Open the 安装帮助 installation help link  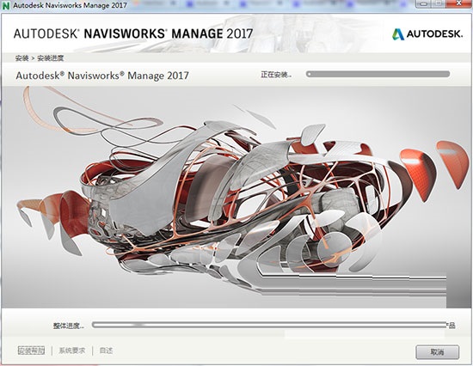click(31, 351)
